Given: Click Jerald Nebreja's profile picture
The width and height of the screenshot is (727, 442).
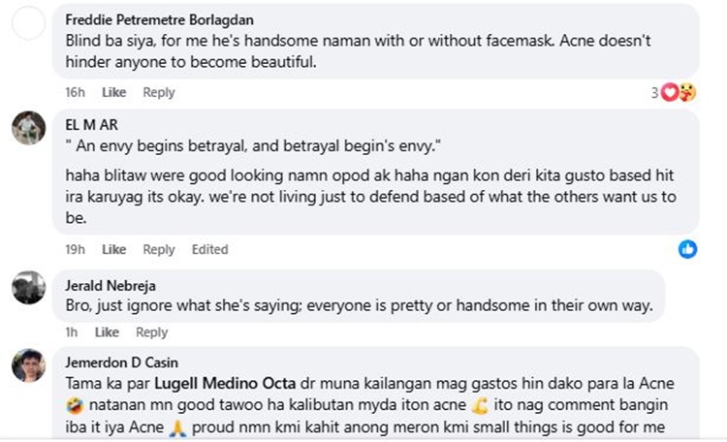Looking at the screenshot, I should click(x=29, y=287).
